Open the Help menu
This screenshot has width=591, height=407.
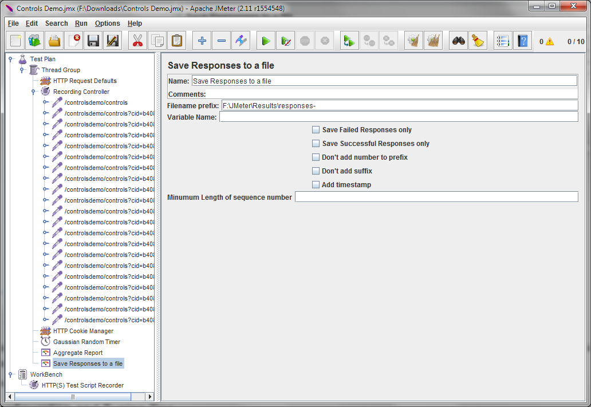(135, 23)
